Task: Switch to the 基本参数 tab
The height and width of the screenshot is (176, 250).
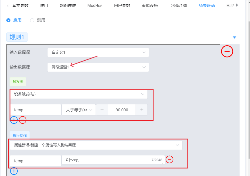Action: tap(20, 6)
